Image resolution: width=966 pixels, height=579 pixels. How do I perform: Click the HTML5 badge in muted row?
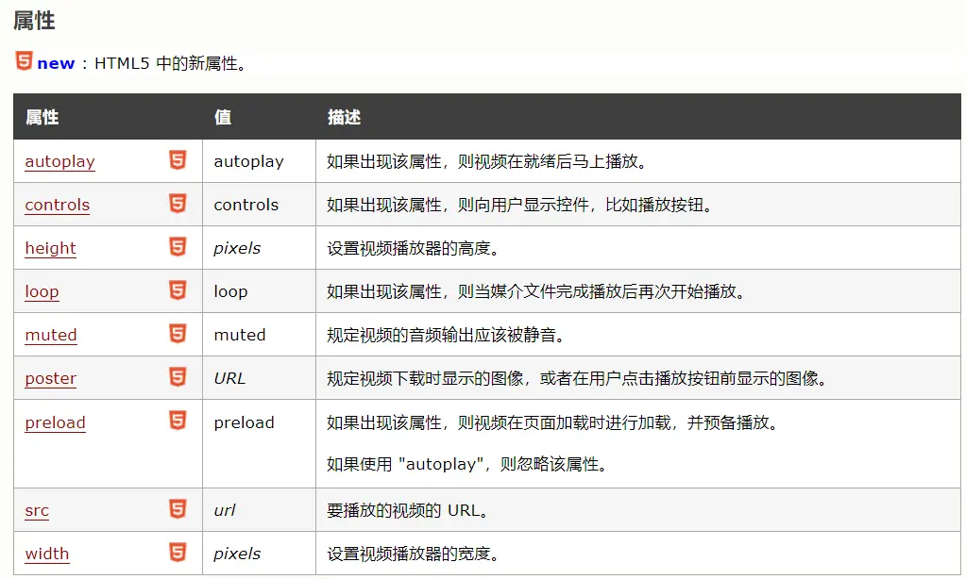(x=178, y=334)
